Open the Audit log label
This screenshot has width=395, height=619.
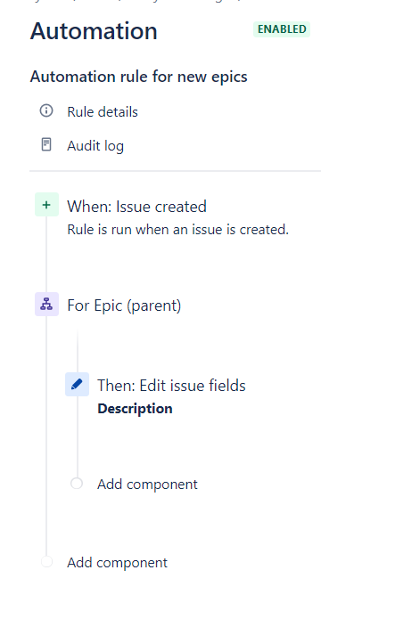[95, 146]
